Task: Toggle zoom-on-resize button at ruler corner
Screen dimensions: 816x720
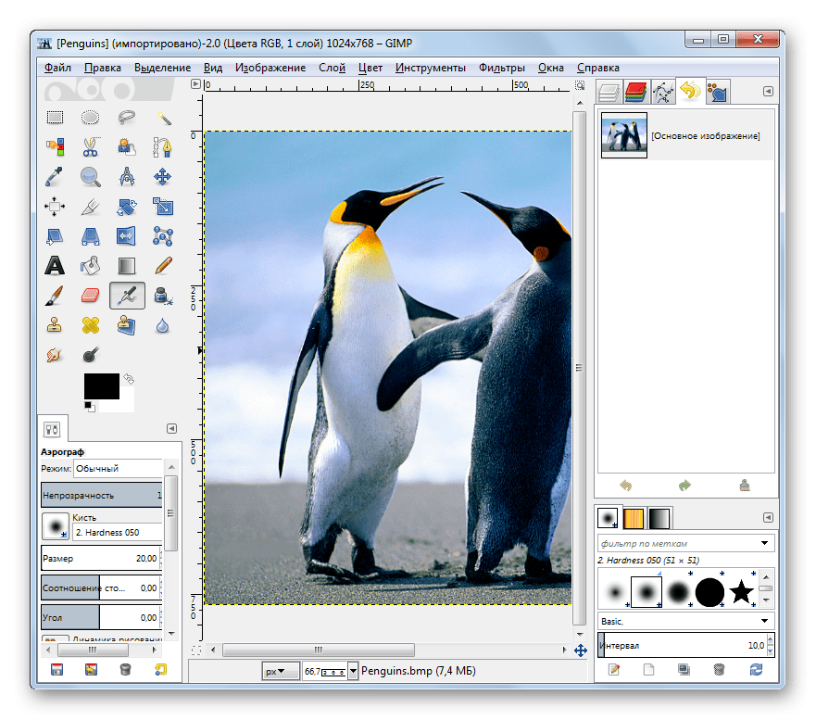Action: (580, 85)
